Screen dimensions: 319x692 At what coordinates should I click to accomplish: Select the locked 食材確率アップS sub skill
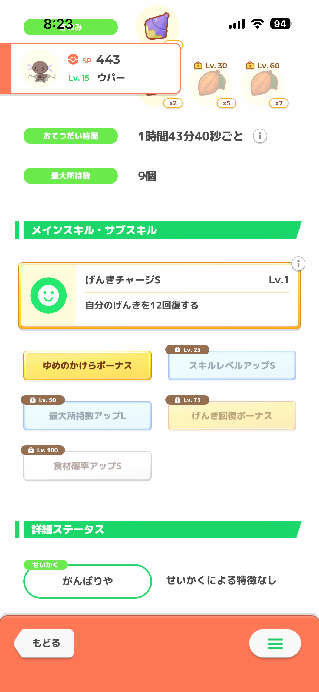click(87, 466)
